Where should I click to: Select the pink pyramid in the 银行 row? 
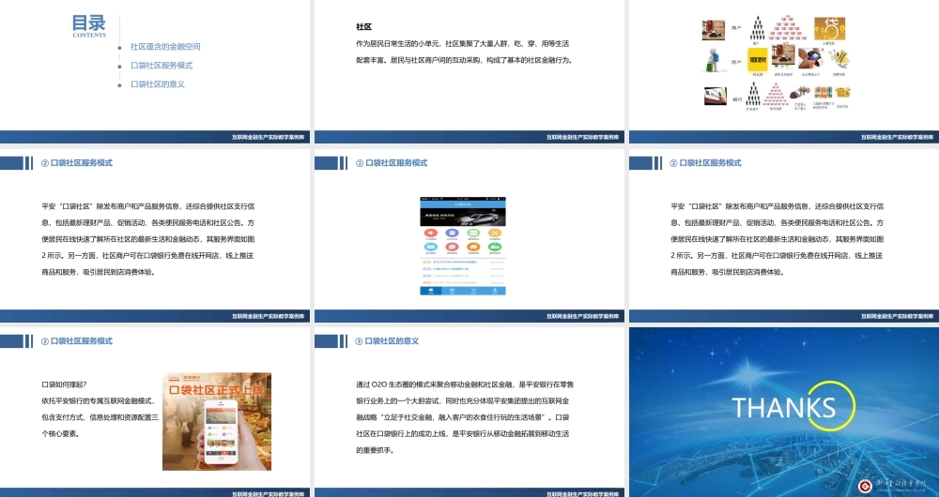coord(776,94)
